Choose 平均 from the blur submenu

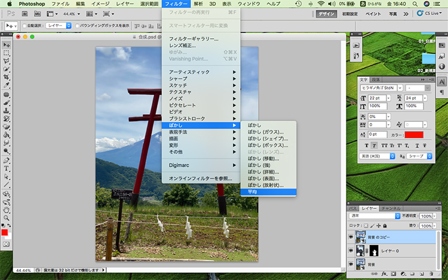click(x=268, y=192)
